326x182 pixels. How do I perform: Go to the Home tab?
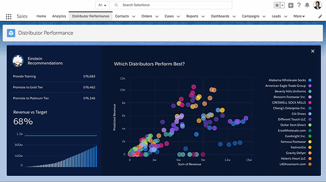coord(41,16)
